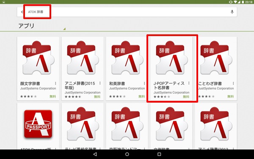Click JustSystems Corporation under ことわざ辞書

pos(216,89)
